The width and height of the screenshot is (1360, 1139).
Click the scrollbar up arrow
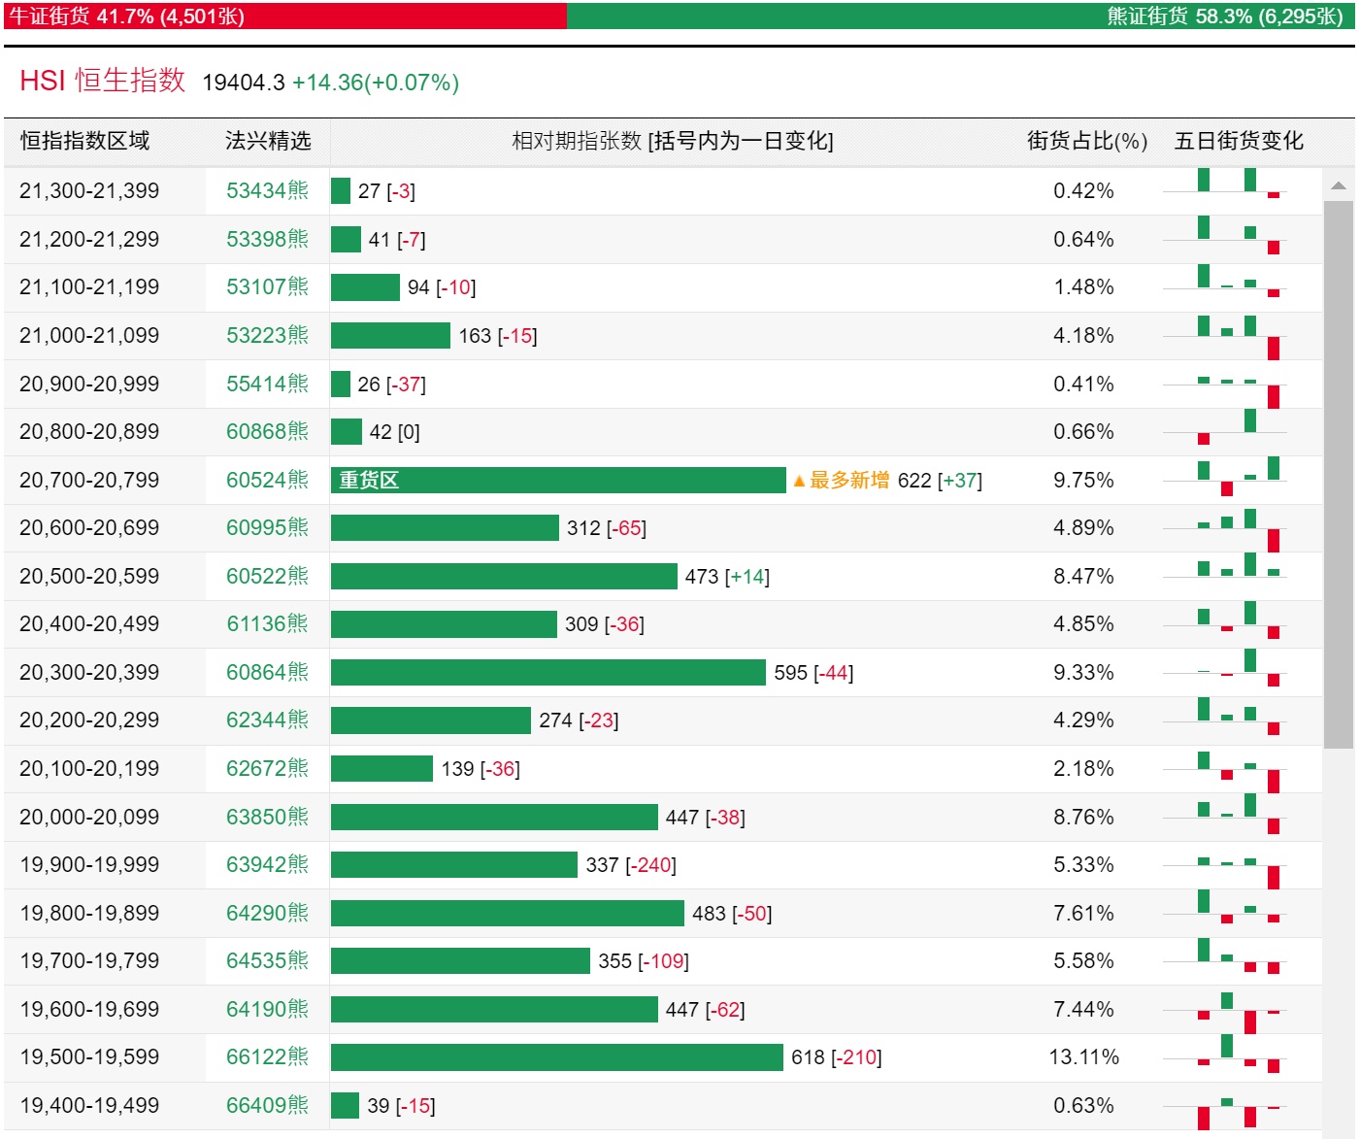tap(1339, 185)
